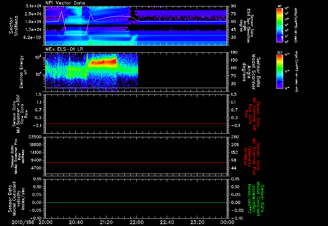328x226 pixels.
Task: Click the 22:00 time tick label
Action: pyautogui.click(x=136, y=222)
